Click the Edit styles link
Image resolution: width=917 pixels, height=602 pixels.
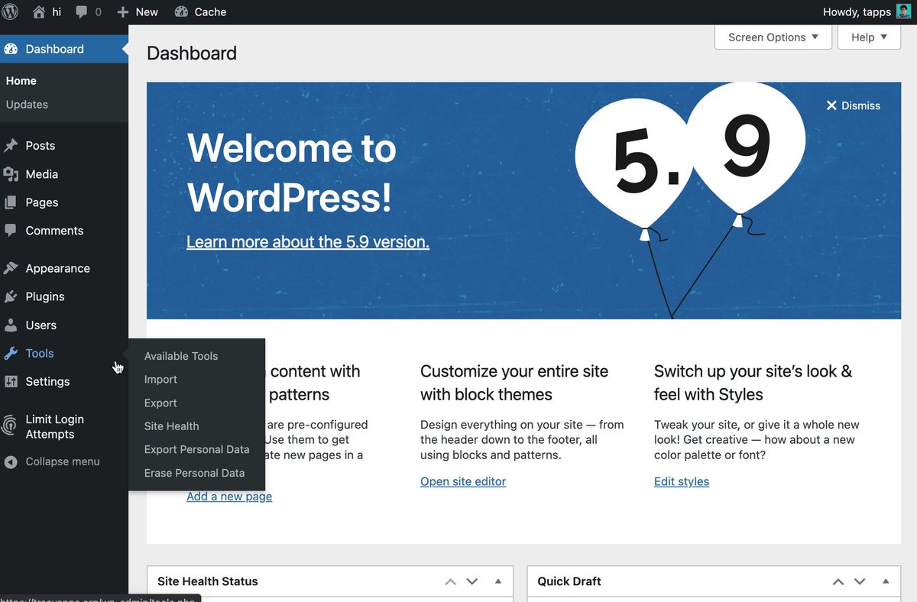(x=682, y=481)
